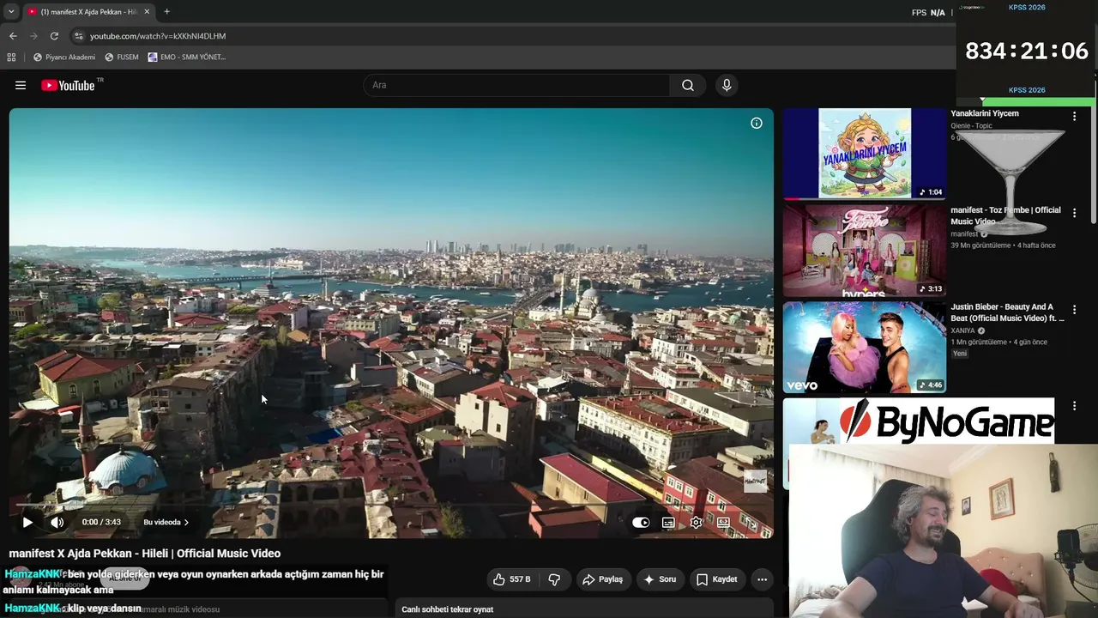Open the Yanaklarini Yiycem thumbnail
Screen dimensions: 1098x618
tap(865, 154)
